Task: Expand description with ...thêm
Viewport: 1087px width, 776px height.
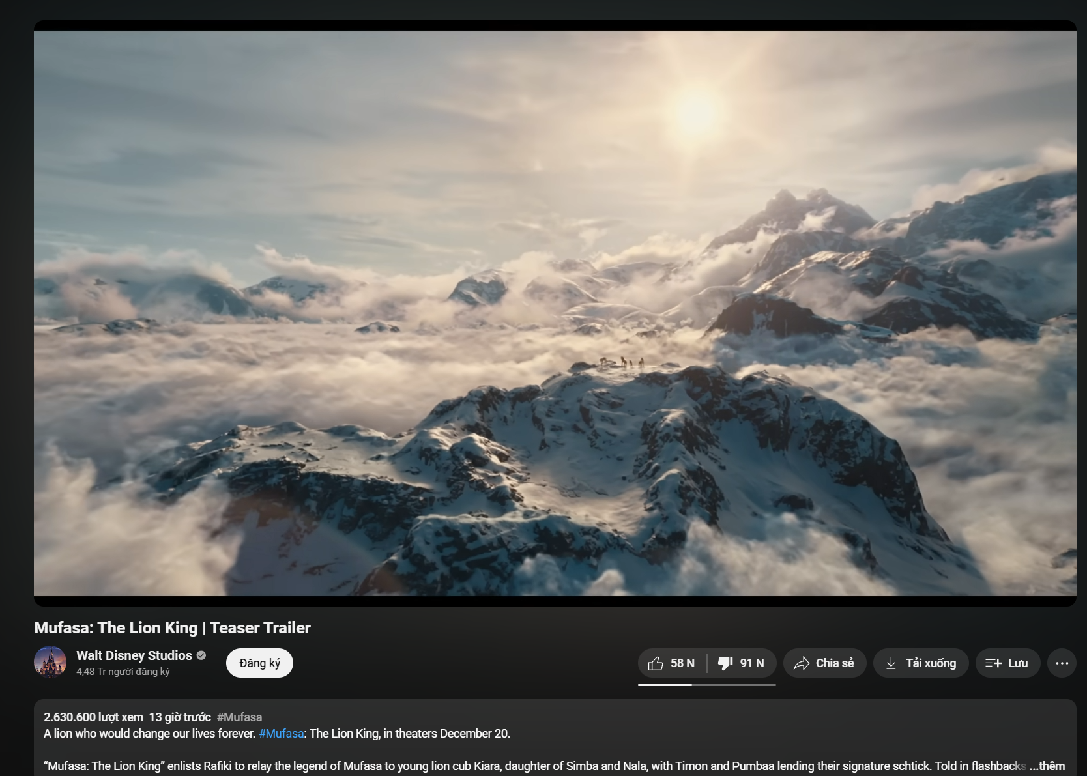Action: pos(1047,766)
